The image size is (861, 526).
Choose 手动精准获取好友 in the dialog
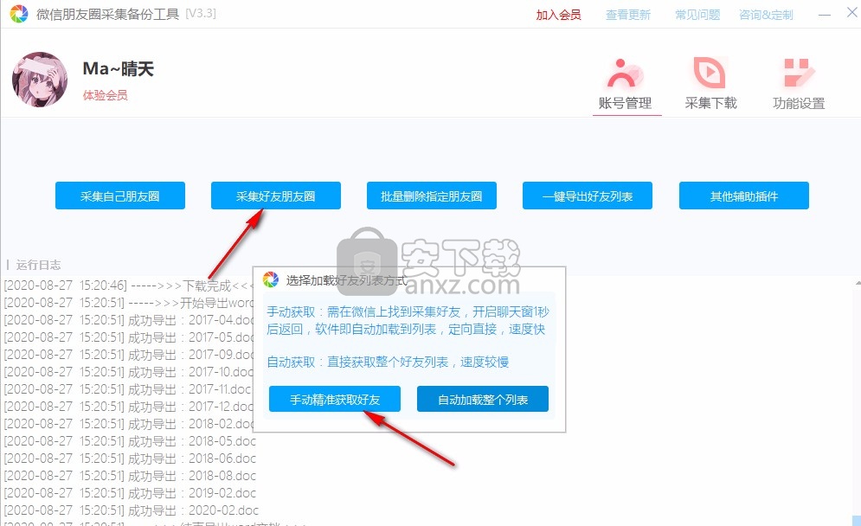334,399
